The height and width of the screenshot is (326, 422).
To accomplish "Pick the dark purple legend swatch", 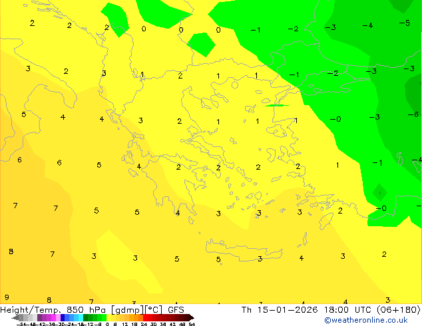I will (x=39, y=318).
